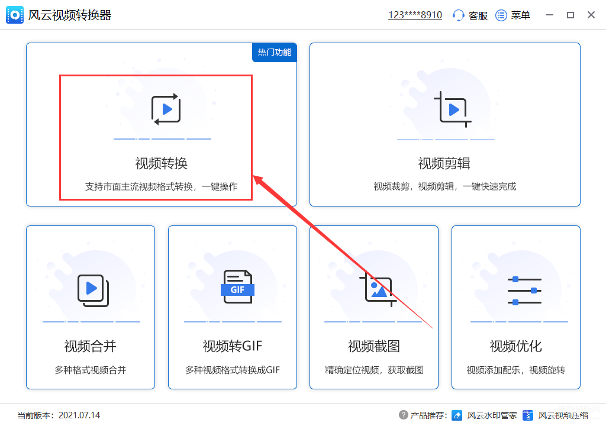Click the 菜单 list icon
The width and height of the screenshot is (606, 426).
tap(501, 15)
